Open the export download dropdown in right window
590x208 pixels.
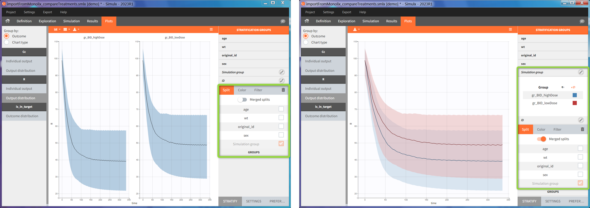coord(356,29)
